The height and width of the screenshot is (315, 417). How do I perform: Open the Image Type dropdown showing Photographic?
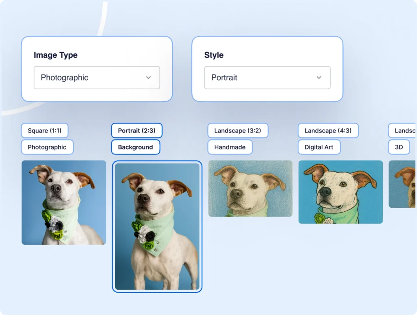(x=97, y=78)
